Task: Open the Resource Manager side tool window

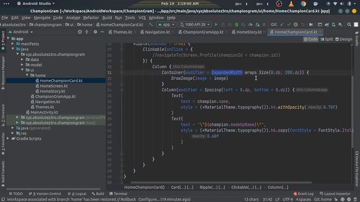Action: pyautogui.click(x=3, y=72)
